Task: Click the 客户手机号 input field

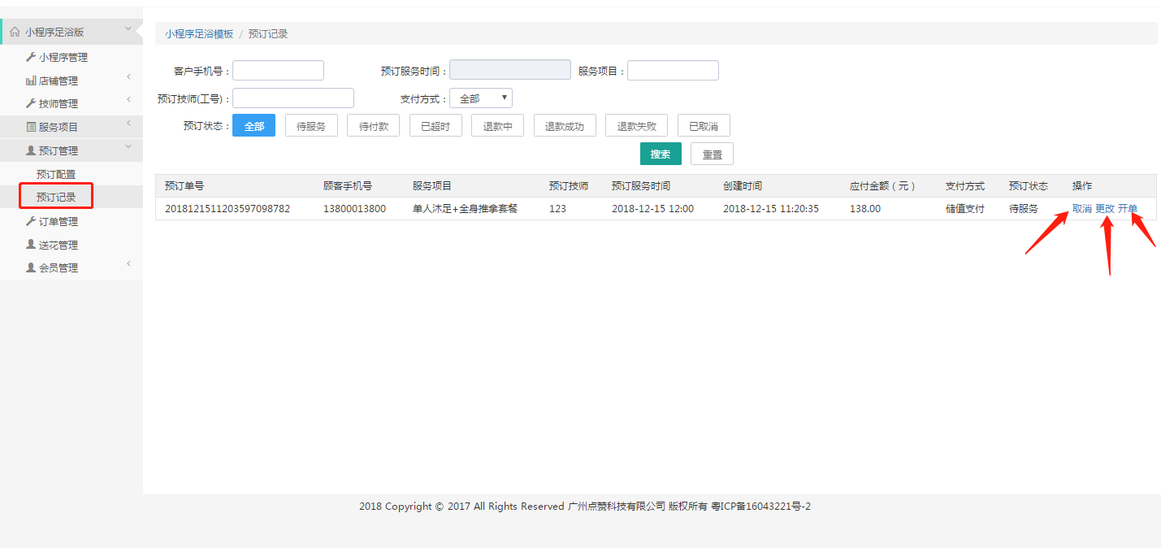Action: [x=278, y=71]
